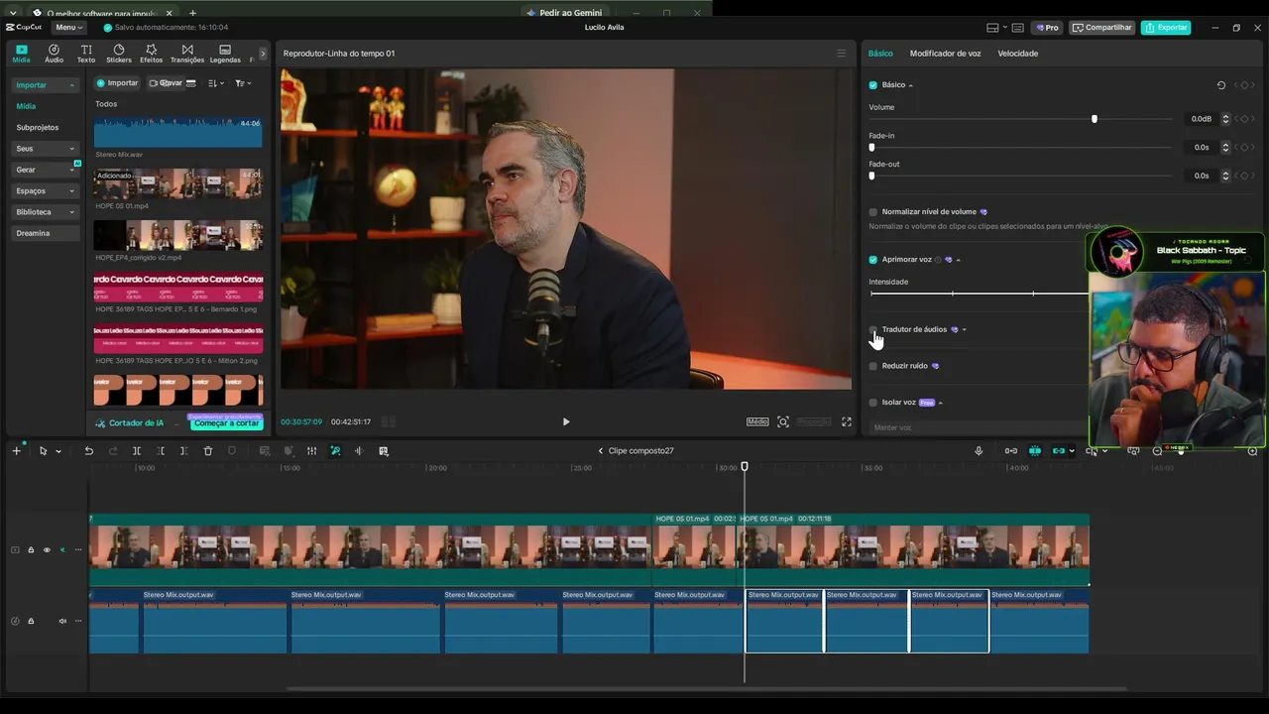Viewport: 1269px width, 714px height.
Task: Click the Volume 0.0dB value field
Action: point(1202,119)
